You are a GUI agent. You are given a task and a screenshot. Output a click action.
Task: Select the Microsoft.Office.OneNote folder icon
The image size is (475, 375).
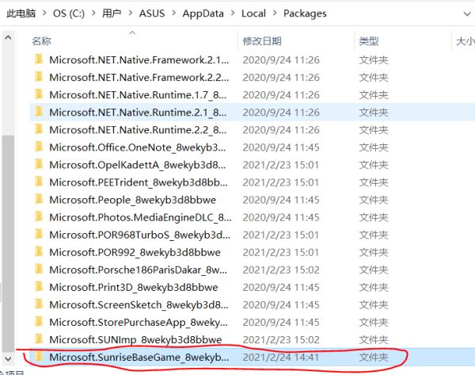coord(38,147)
